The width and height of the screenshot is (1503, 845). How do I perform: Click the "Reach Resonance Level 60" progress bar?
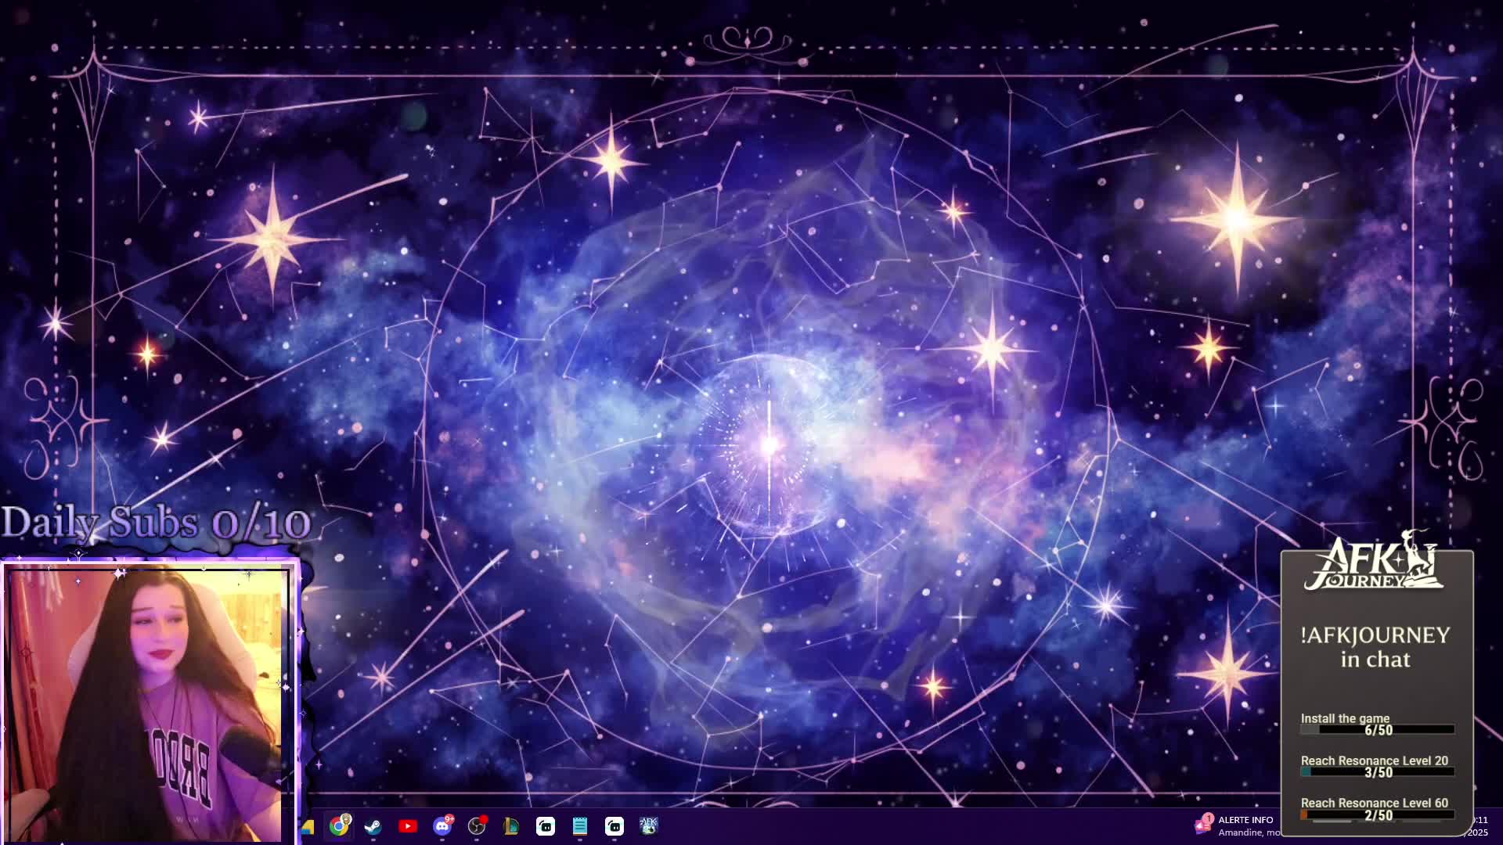click(x=1377, y=815)
